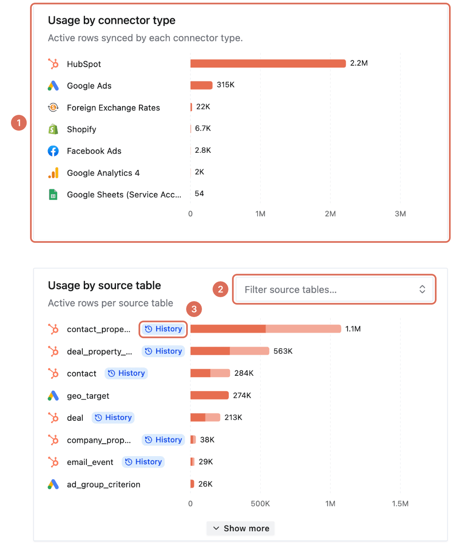Select the Shopify connector label
Image resolution: width=456 pixels, height=544 pixels.
coord(82,129)
